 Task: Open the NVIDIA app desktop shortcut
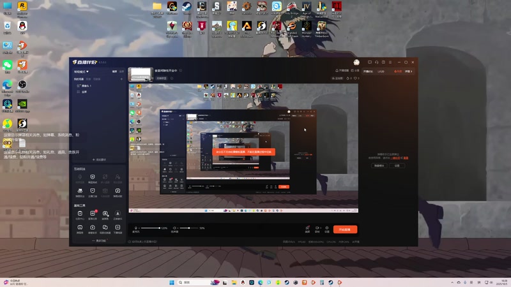tap(22, 106)
